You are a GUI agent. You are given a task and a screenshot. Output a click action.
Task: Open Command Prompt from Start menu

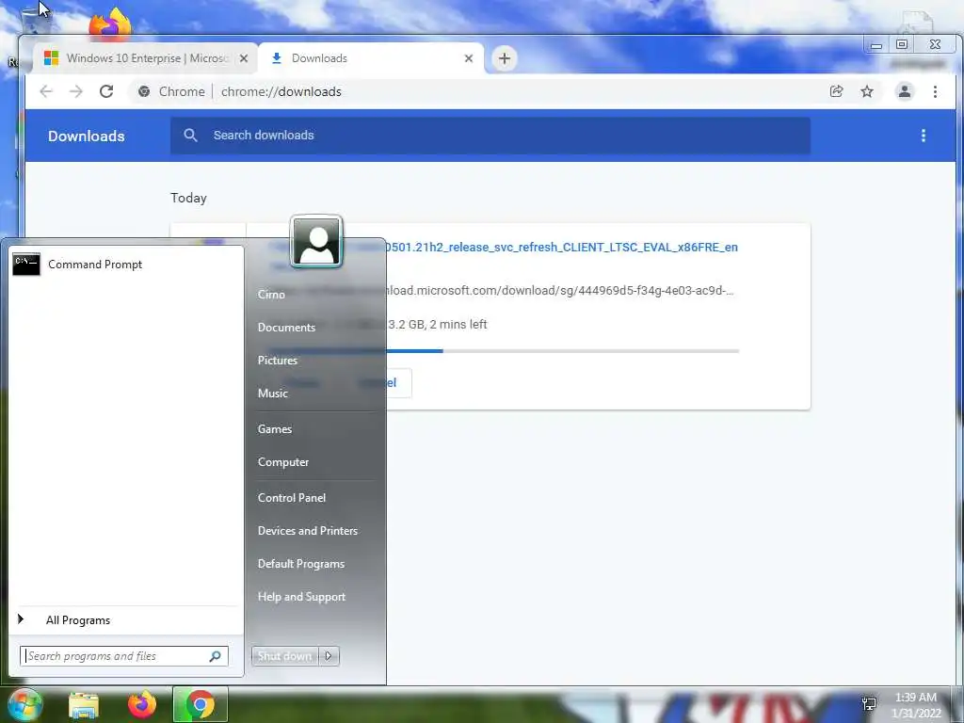[x=125, y=265]
